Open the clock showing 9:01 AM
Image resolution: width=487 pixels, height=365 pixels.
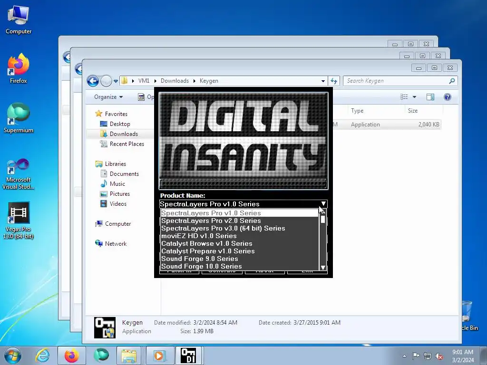click(x=463, y=355)
